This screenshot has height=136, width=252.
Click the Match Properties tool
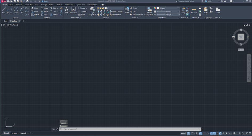click(149, 11)
